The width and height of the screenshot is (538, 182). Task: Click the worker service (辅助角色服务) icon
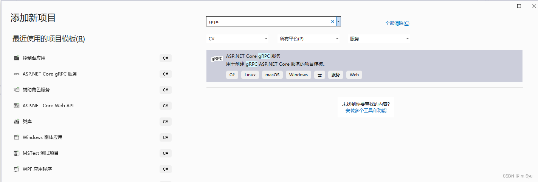pos(16,90)
